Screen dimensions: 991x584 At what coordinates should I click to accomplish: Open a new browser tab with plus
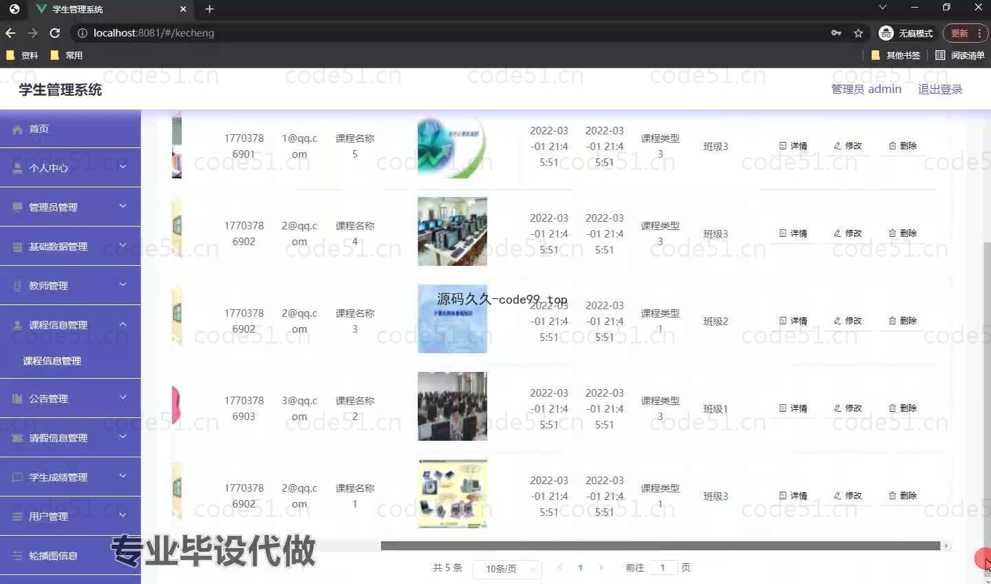click(210, 9)
